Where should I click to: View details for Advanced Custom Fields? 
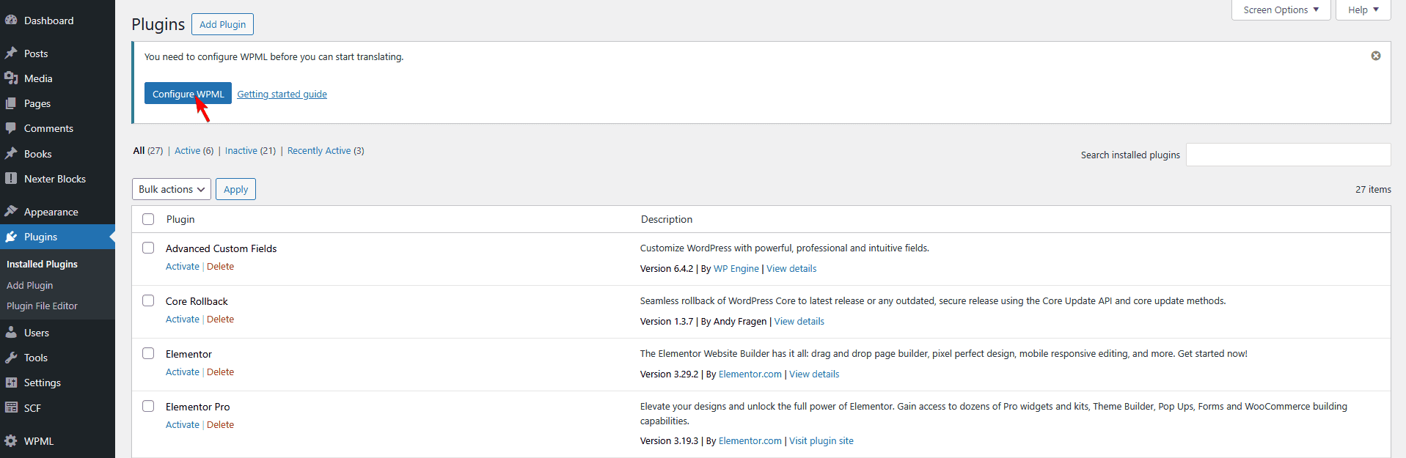click(x=791, y=268)
